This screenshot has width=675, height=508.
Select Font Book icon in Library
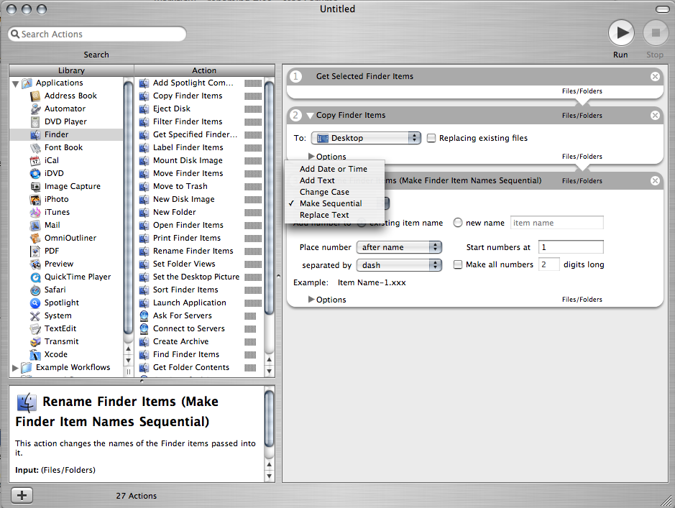[35, 147]
